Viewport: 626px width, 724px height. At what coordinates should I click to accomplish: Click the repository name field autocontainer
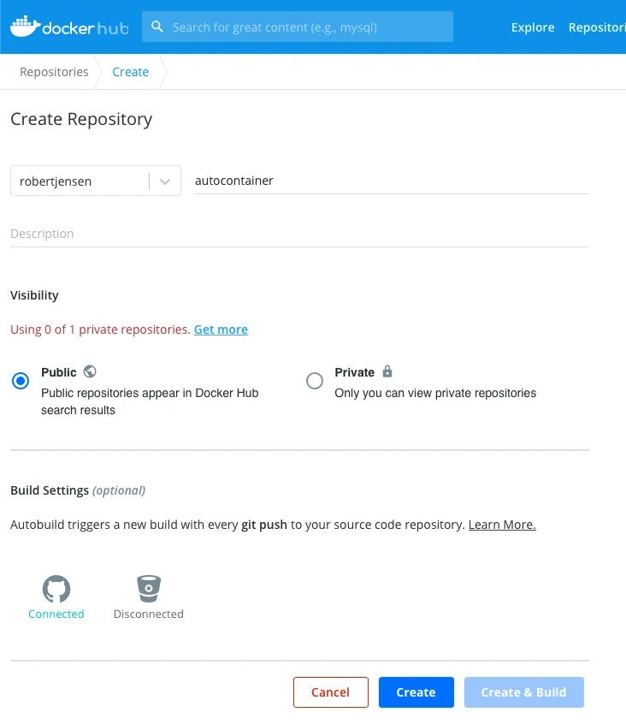(x=392, y=181)
